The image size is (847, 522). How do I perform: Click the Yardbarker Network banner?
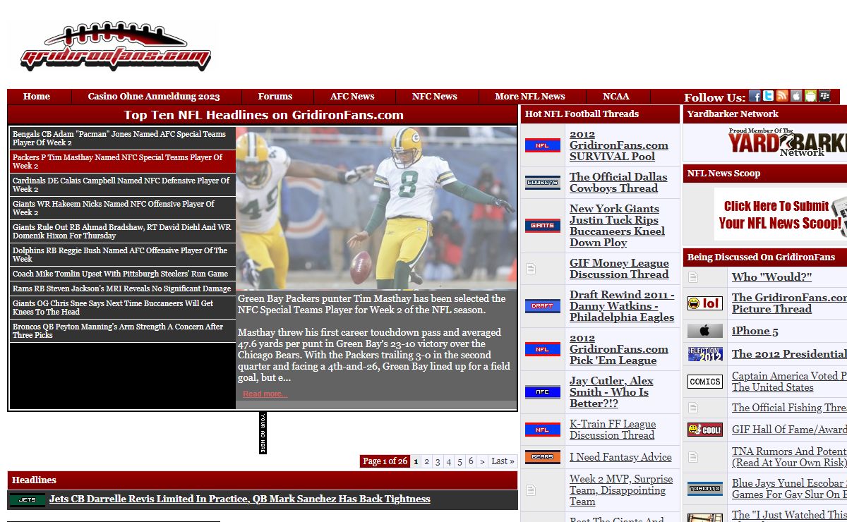(787, 142)
